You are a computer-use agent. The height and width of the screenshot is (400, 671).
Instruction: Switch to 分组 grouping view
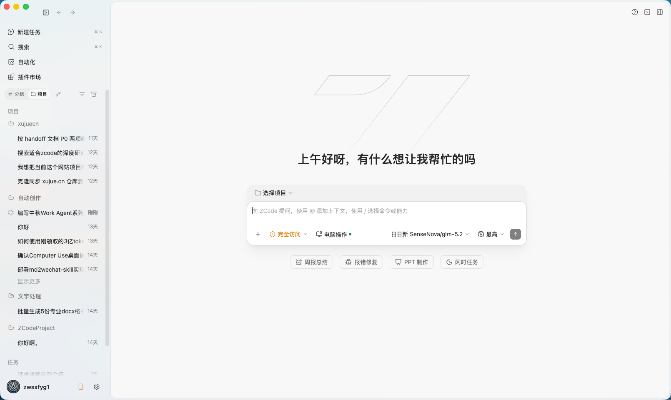[x=16, y=94]
